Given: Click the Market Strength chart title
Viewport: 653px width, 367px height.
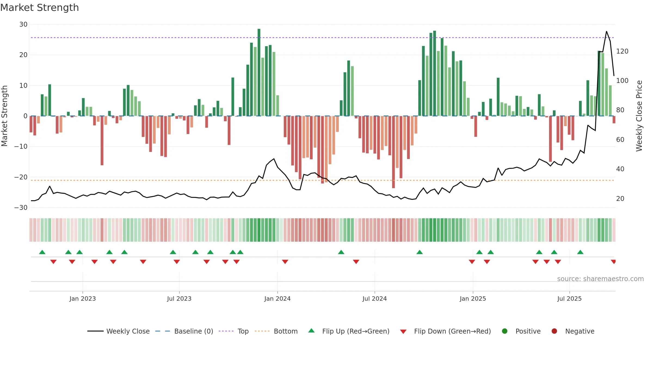Looking at the screenshot, I should click(x=40, y=8).
